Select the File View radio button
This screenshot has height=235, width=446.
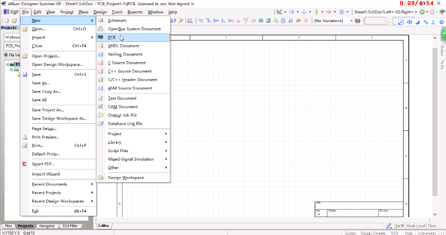pos(6,55)
